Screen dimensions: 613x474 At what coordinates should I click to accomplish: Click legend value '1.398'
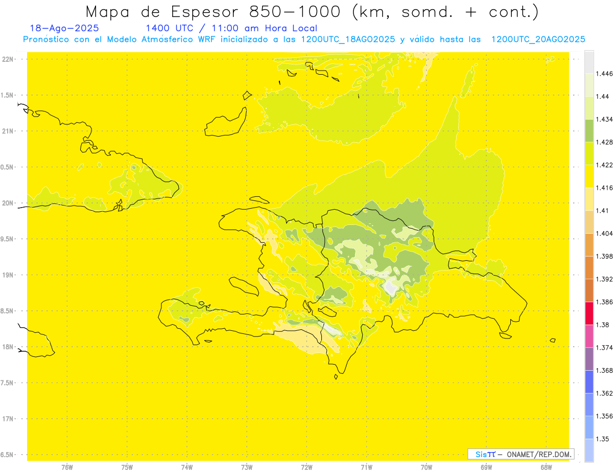pos(604,256)
